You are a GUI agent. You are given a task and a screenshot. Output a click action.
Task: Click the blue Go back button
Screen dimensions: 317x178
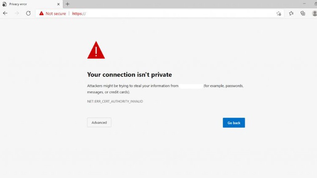234,123
